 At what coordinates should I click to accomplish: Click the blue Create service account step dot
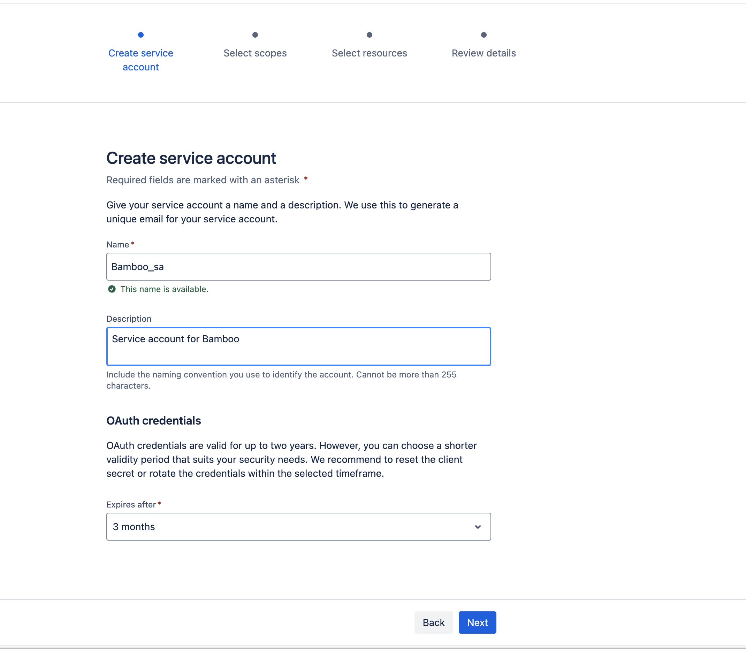(x=140, y=35)
